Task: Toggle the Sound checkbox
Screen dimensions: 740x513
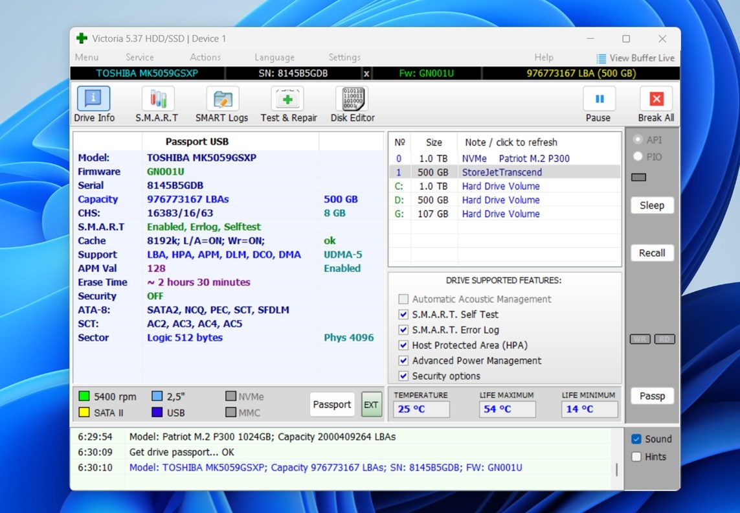Action: (x=636, y=439)
